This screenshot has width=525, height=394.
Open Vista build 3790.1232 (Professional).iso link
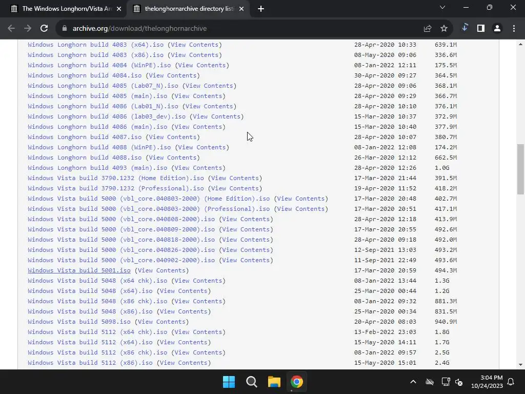(116, 188)
